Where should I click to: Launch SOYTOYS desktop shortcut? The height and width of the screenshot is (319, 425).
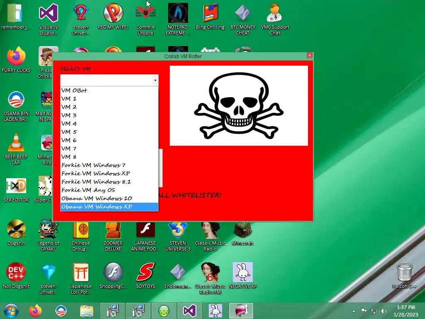[x=146, y=275]
